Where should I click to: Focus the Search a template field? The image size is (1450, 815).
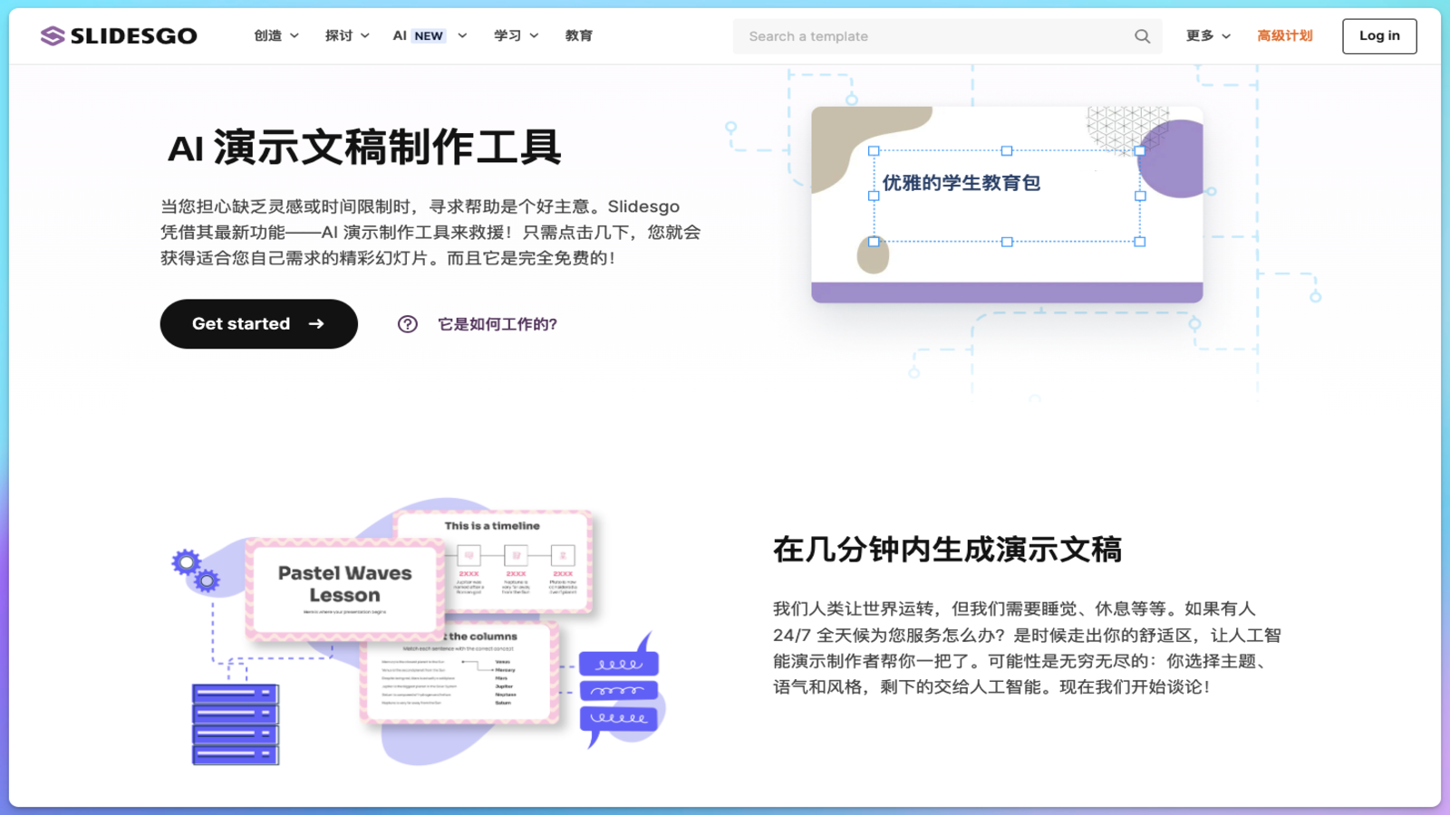pyautogui.click(x=947, y=36)
